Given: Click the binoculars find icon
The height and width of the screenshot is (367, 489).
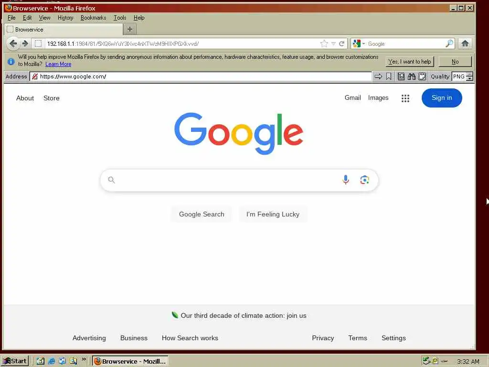Looking at the screenshot, I should click(412, 76).
